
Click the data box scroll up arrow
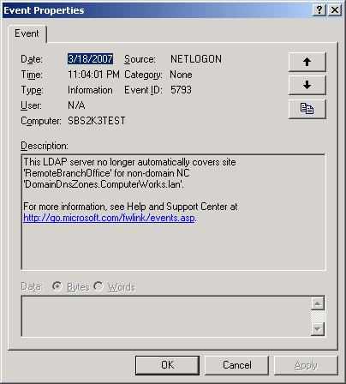pyautogui.click(x=318, y=303)
